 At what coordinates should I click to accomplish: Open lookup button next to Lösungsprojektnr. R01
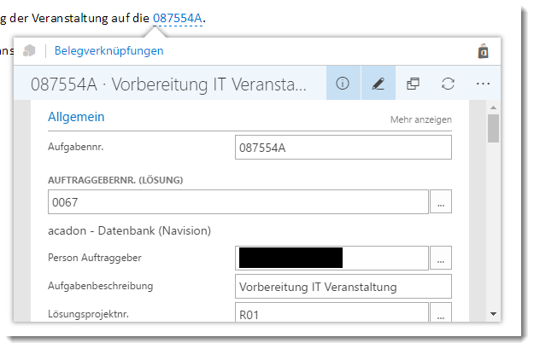(x=441, y=313)
